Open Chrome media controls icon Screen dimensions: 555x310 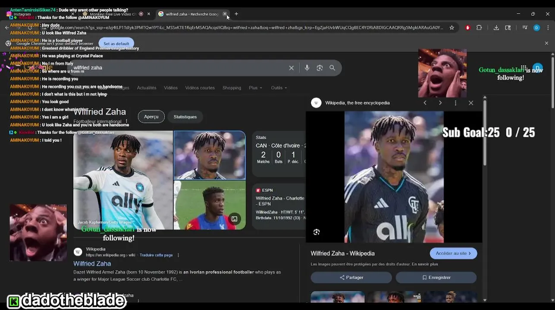[525, 28]
